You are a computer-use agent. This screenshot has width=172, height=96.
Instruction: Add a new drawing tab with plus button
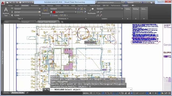[62, 22]
